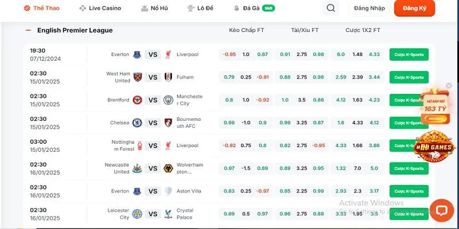The image size is (459, 229).
Task: Close the floating jackpot promo banner
Action: click(x=449, y=85)
